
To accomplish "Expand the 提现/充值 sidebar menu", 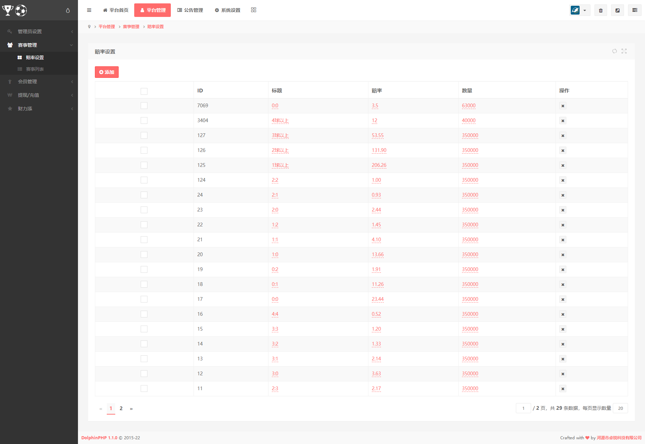I will tap(39, 95).
